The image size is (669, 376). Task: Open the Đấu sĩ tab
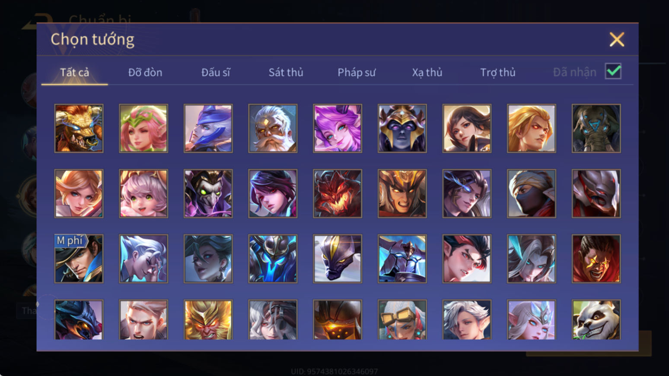pos(216,72)
